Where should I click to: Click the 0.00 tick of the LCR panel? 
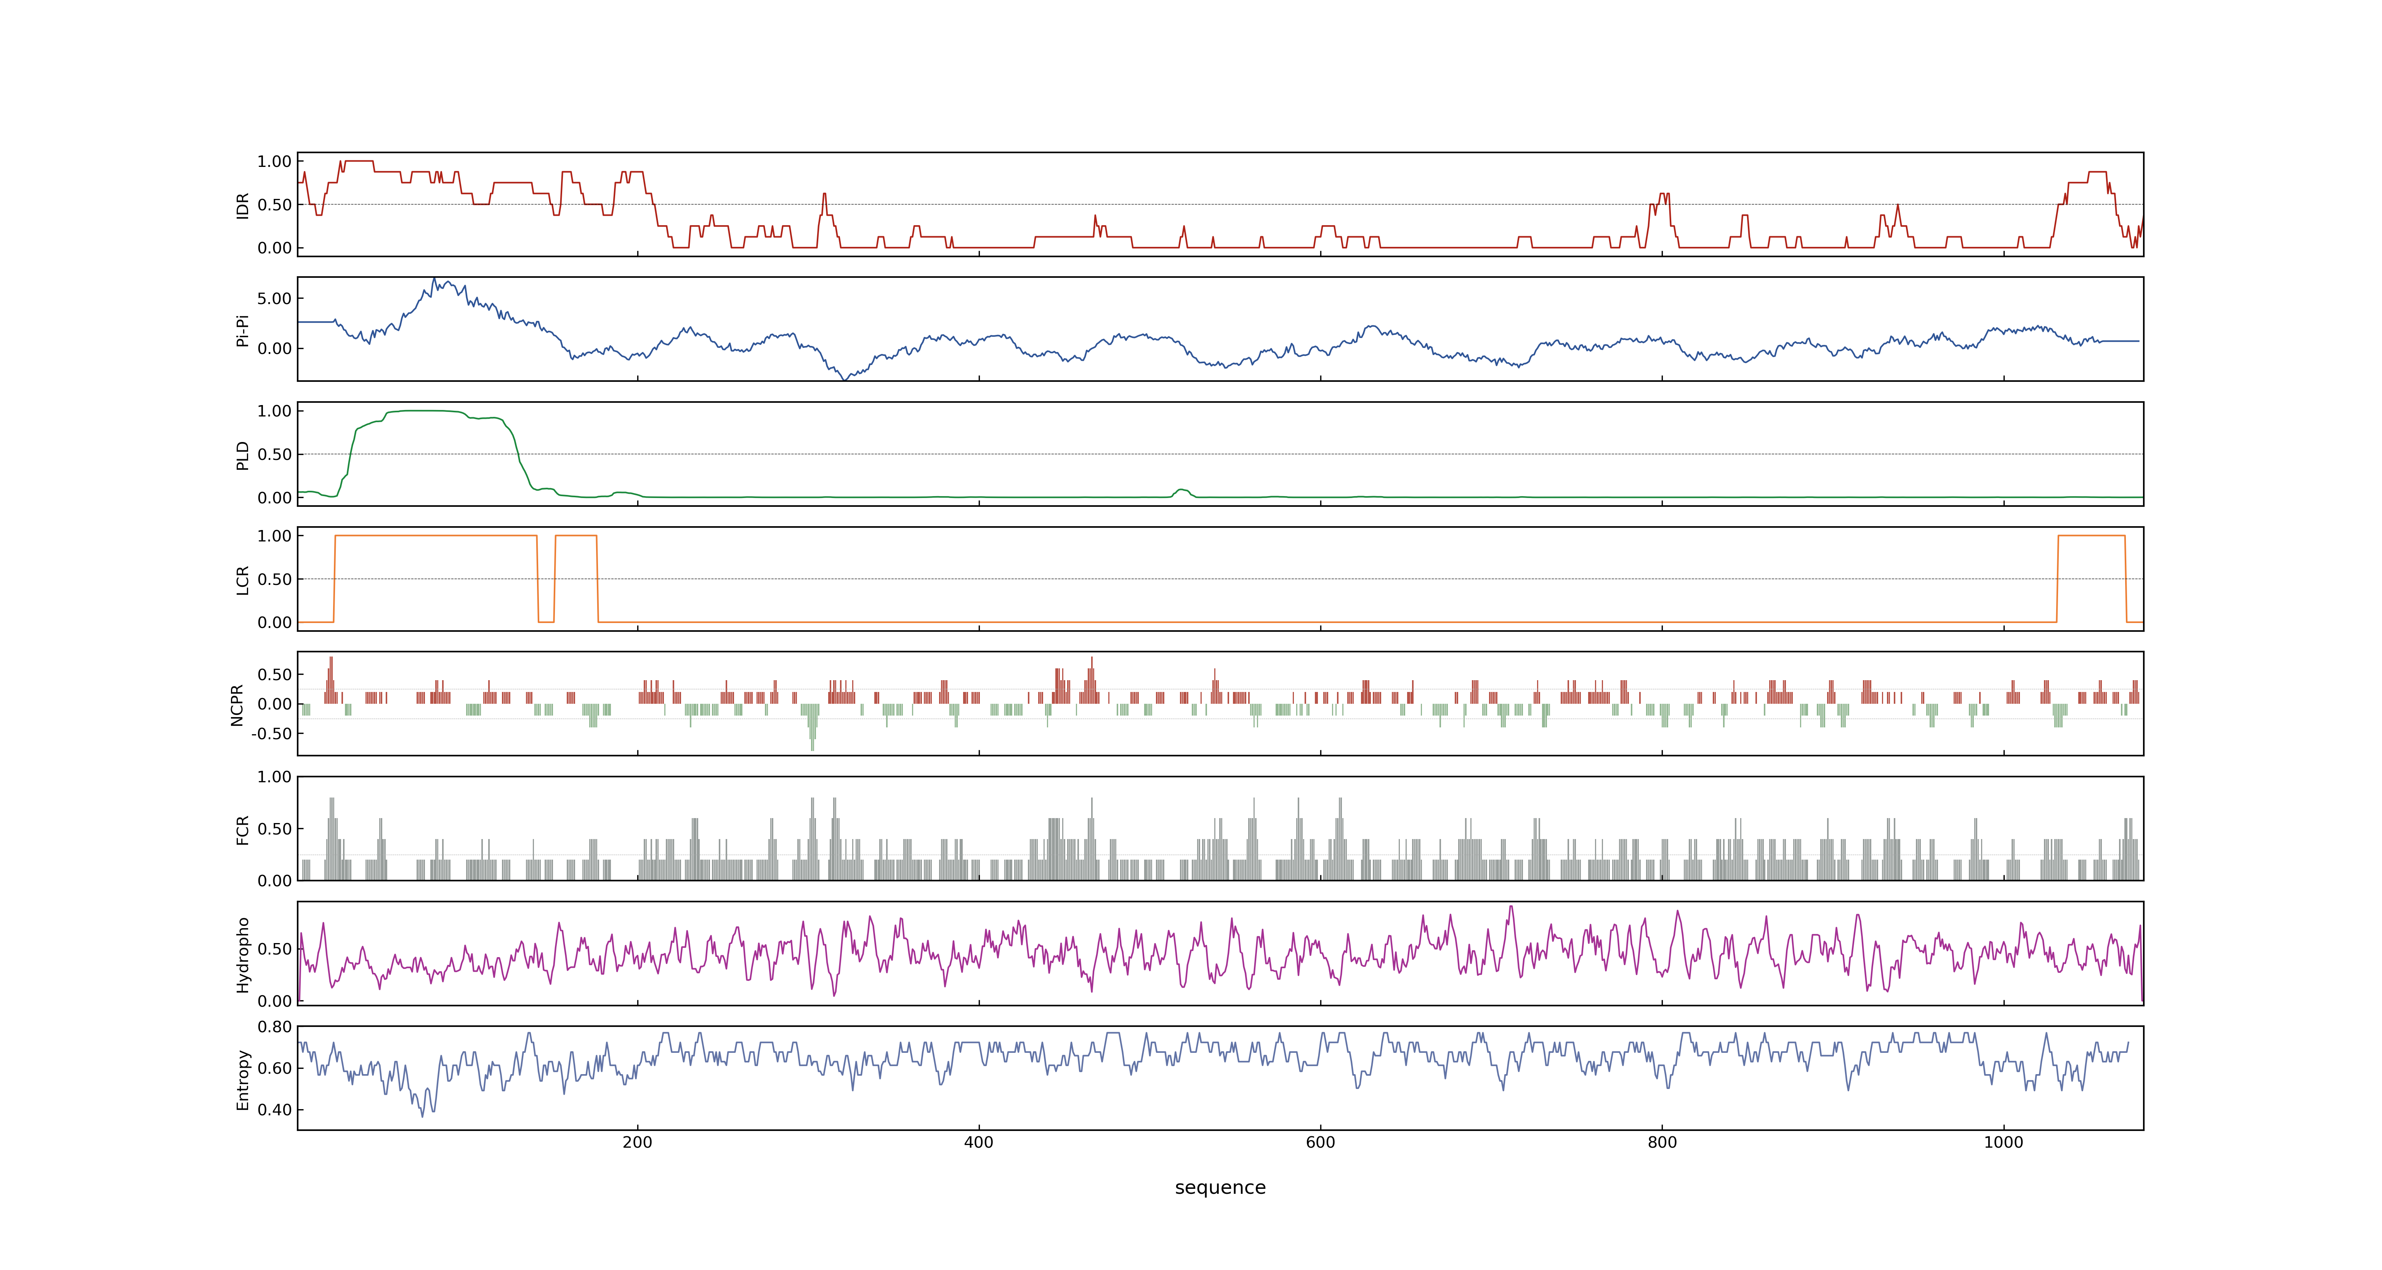click(275, 622)
